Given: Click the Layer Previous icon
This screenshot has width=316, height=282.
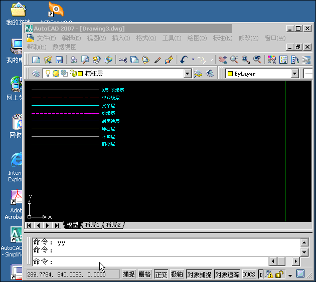Looking at the screenshot, I should point(210,74).
